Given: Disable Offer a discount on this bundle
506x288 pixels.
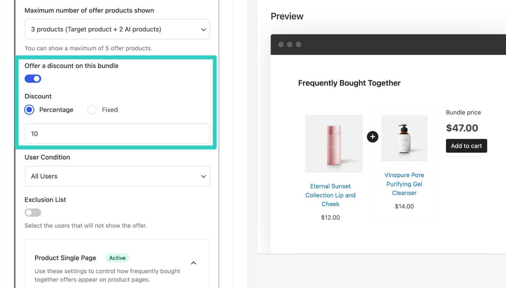Looking at the screenshot, I should tap(33, 79).
